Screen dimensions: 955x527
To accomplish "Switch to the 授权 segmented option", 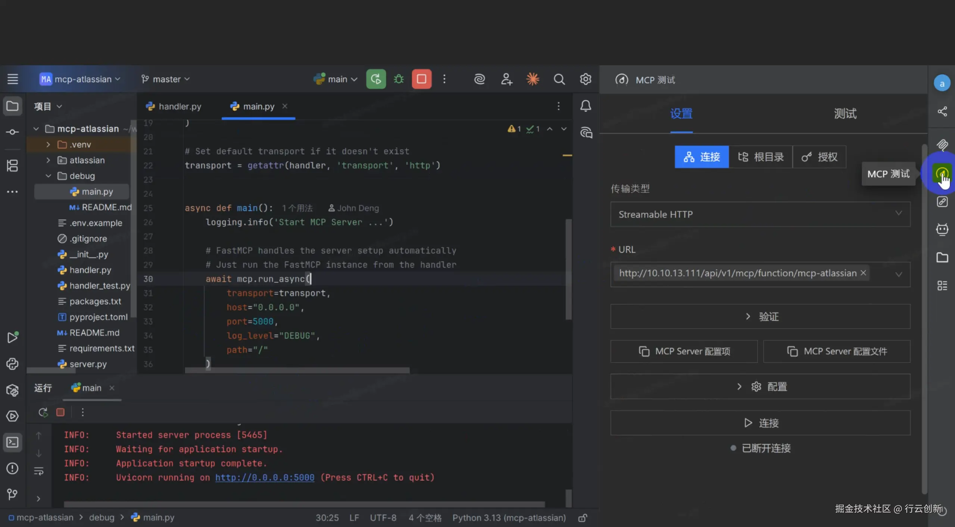I will click(x=820, y=157).
